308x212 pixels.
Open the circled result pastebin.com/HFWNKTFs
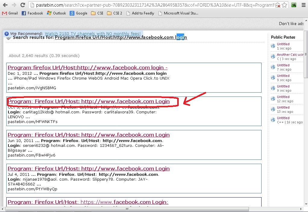point(89,101)
